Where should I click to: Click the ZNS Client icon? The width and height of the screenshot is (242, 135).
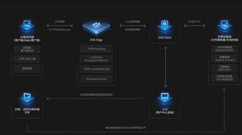tap(165, 26)
